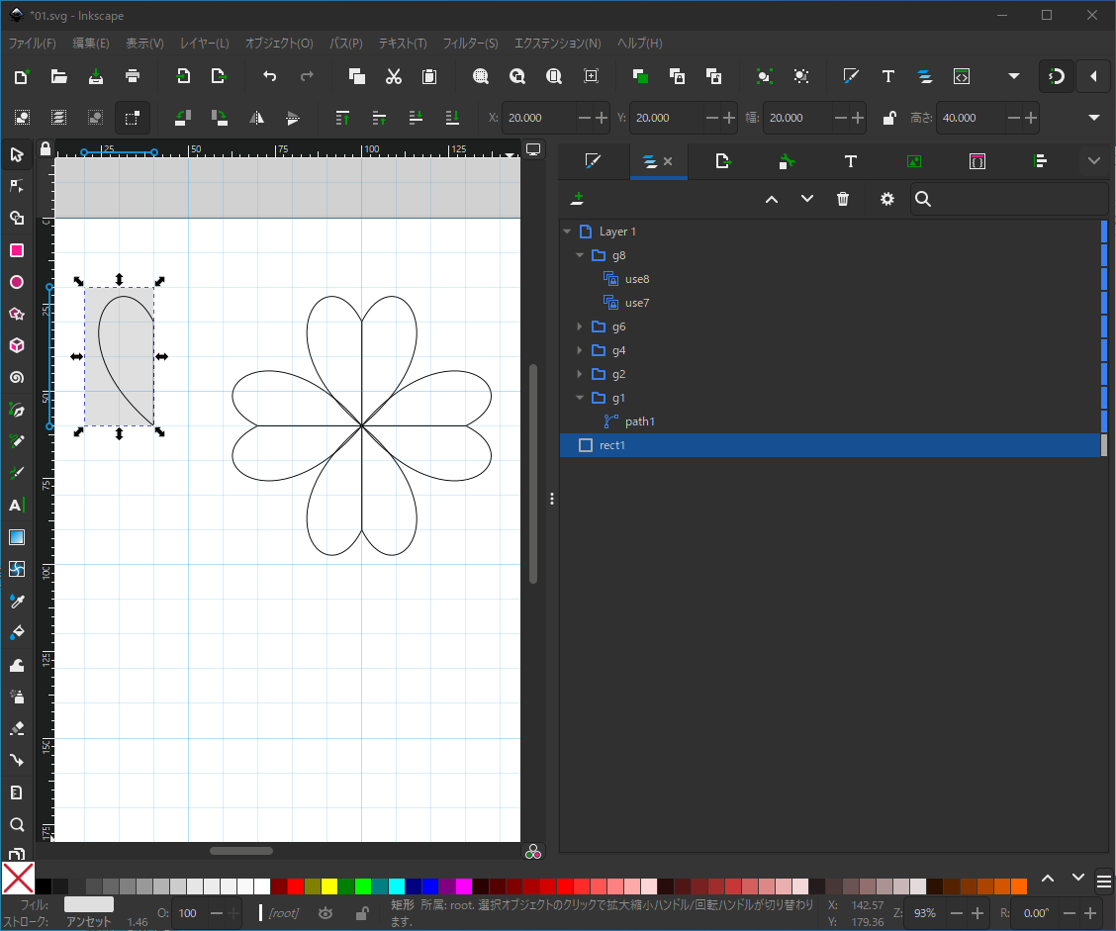Image resolution: width=1116 pixels, height=931 pixels.
Task: Close the Layers and Objects tab
Action: pos(668,161)
